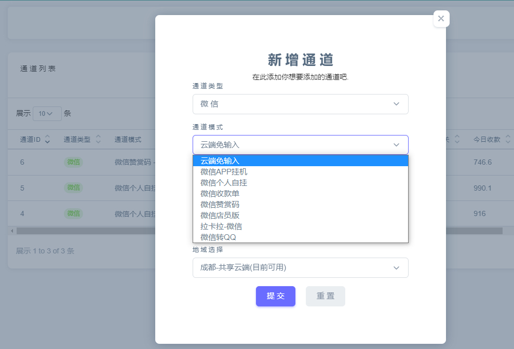Click the horizontal scrollbar left arrow
This screenshot has width=514, height=349.
click(x=12, y=231)
